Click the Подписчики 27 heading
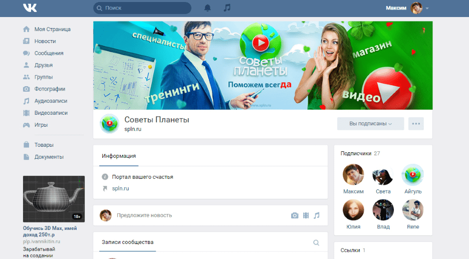 click(x=360, y=153)
